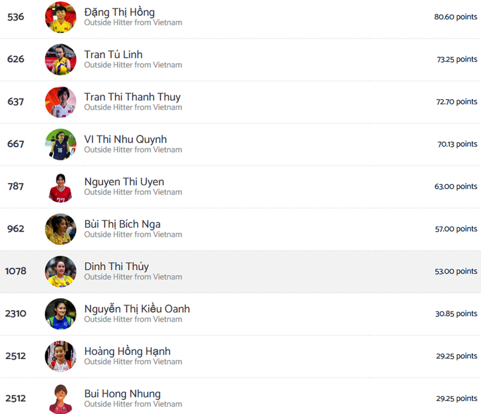This screenshot has height=414, width=481.
Task: Open the Tran Thi Thanh Thuy player link
Action: click(132, 97)
